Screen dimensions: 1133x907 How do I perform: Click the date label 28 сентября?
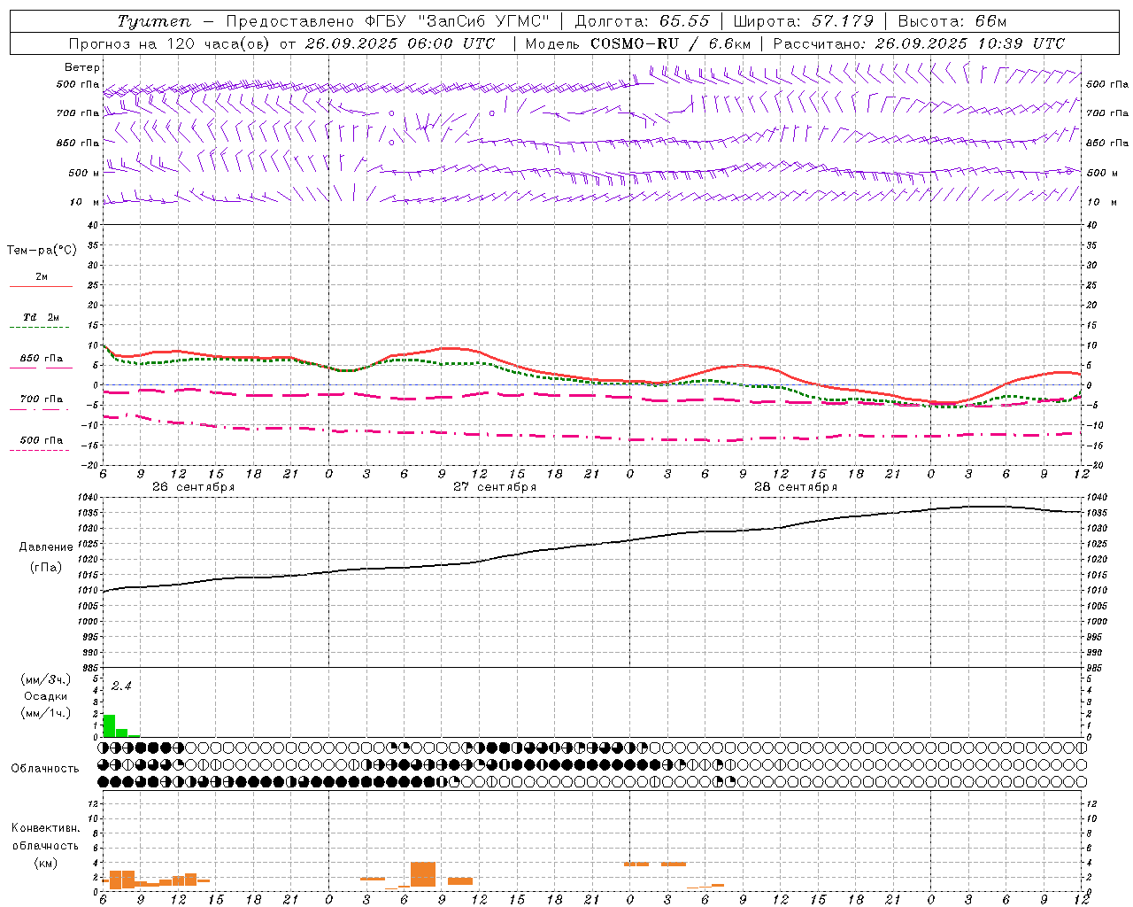[795, 487]
